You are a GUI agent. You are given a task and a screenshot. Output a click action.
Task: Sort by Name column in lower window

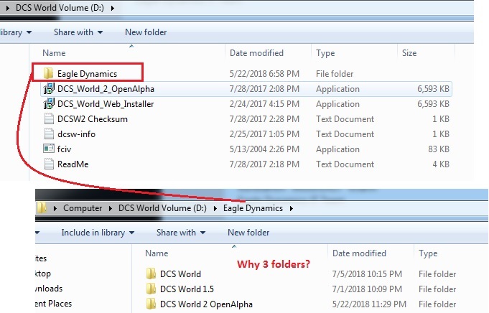tap(157, 253)
